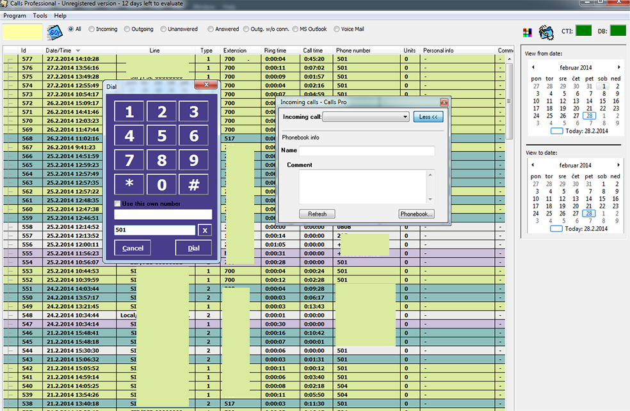Enable Use this own number checkbox
Viewport: 630px width, 411px height.
[x=117, y=204]
